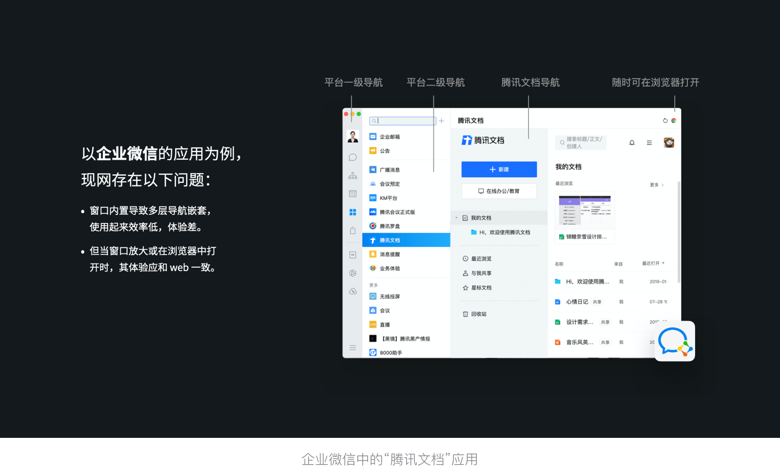This screenshot has width=780, height=469.
Task: Select the blue Workbench grid icon
Action: pos(352,212)
